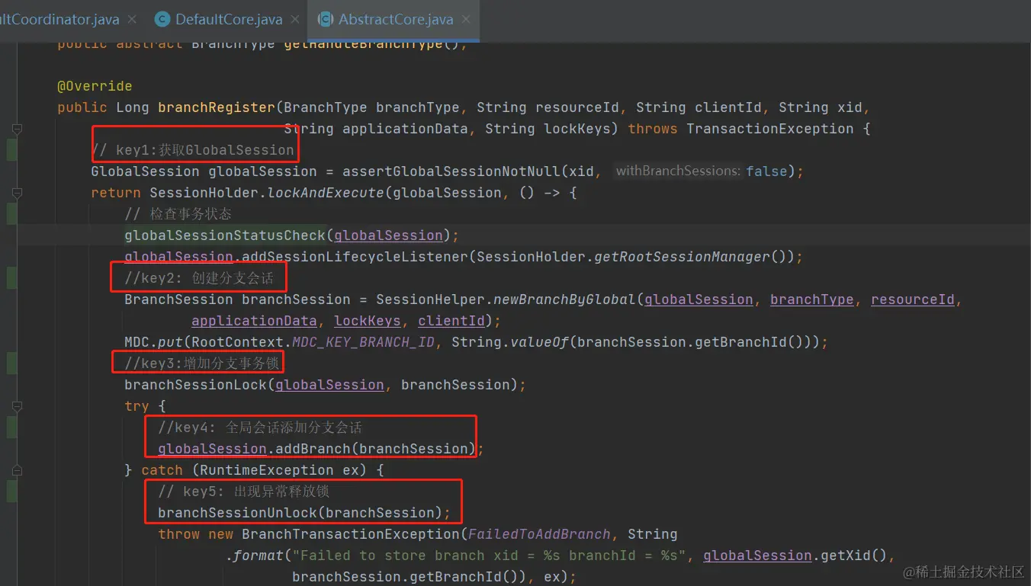Click the branchSessionLock method call
1031x586 pixels.
pyautogui.click(x=195, y=385)
